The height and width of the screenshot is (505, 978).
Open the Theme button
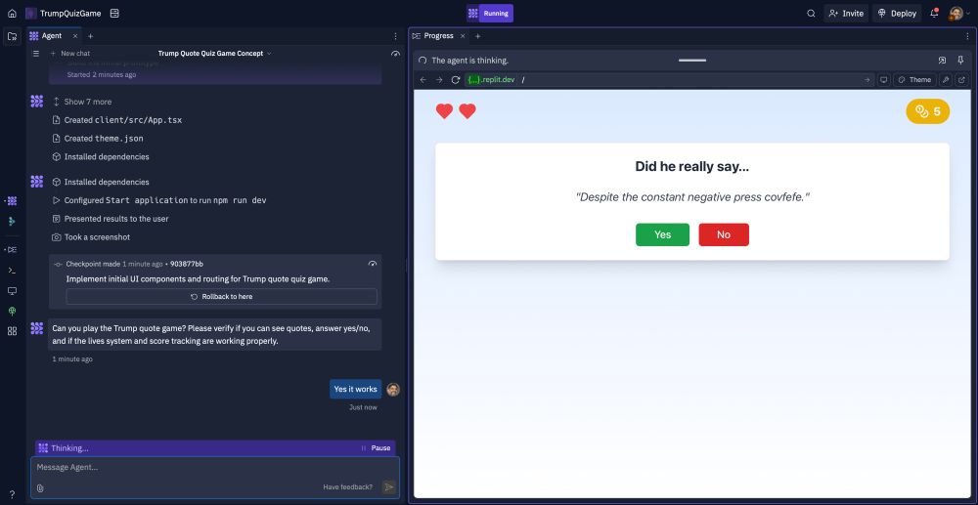tap(914, 80)
